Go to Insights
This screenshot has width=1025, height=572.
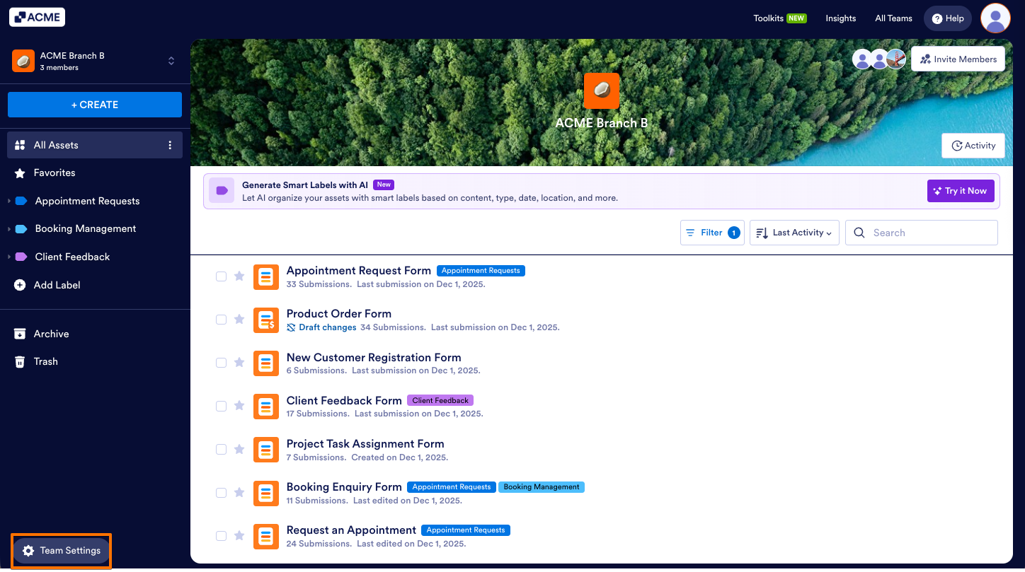[841, 18]
